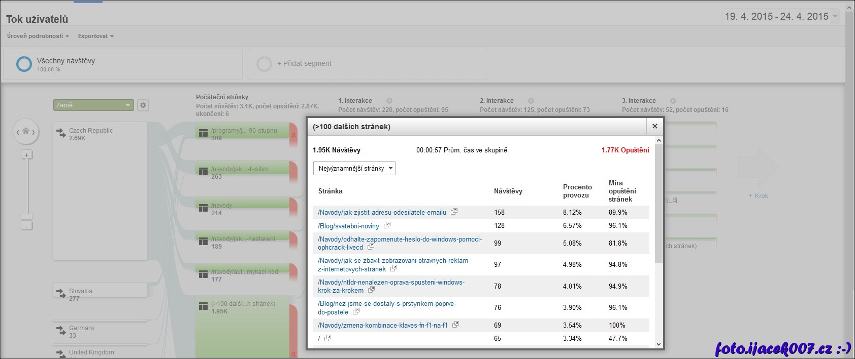The image size is (855, 359).
Task: Click the + Přidat segment box
Action: [367, 64]
